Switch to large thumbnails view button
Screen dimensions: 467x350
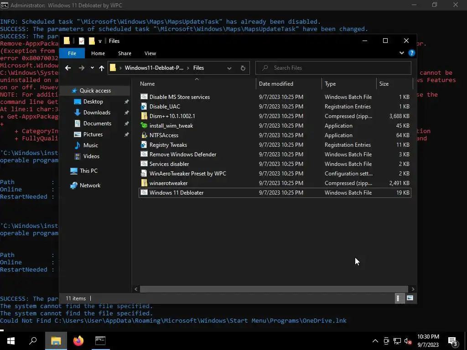click(410, 298)
